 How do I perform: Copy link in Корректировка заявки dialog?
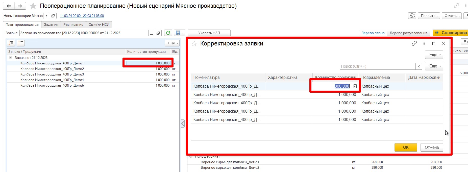pyautogui.click(x=414, y=43)
